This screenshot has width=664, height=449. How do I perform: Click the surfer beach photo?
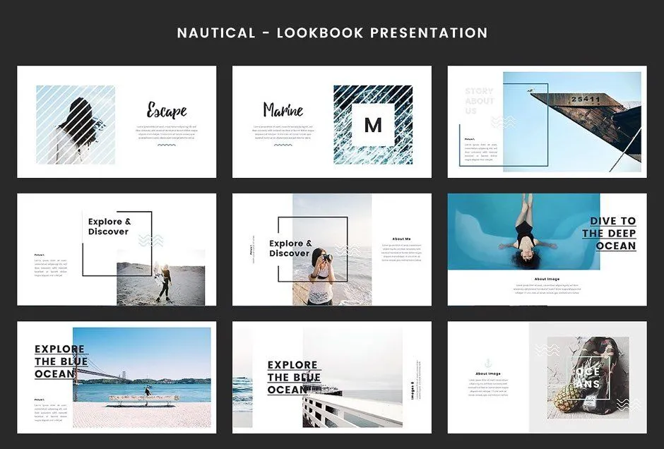point(161,277)
